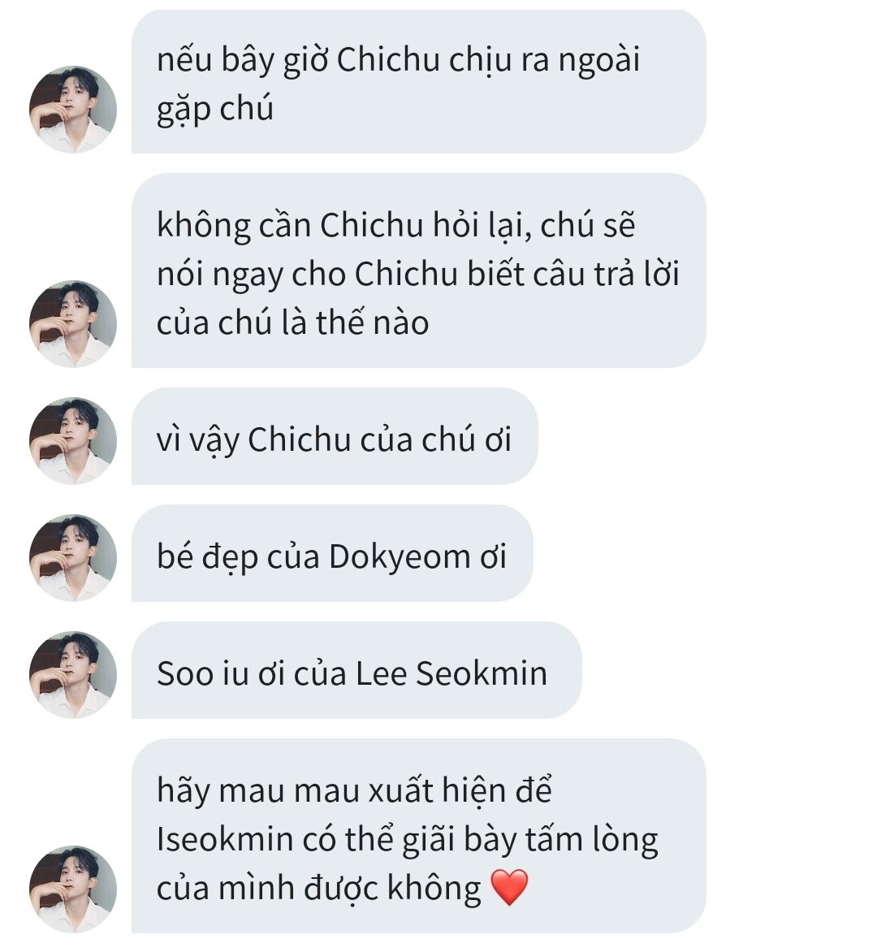Viewport: 877px width, 952px height.
Task: Open sender avatar beside 'vì vậy Chichu' bubble
Action: 73,441
